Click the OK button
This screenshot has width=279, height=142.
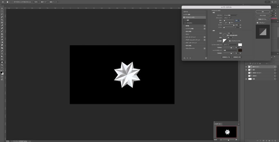tap(263, 11)
